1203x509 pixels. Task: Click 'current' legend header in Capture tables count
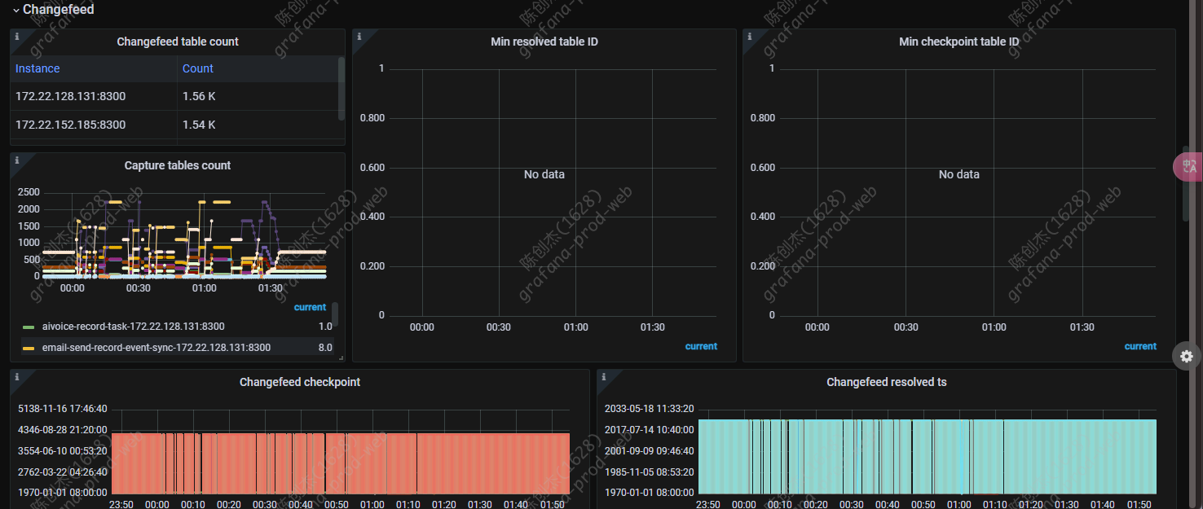point(310,307)
